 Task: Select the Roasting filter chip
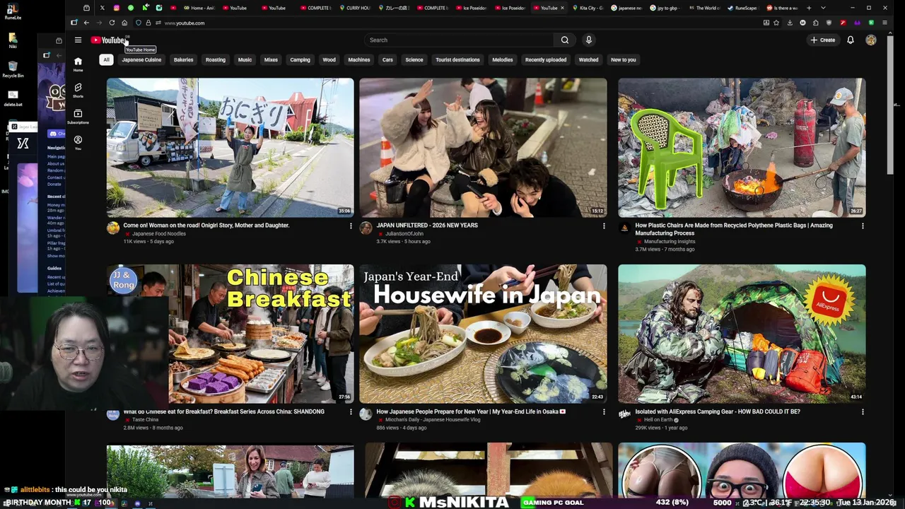click(216, 60)
